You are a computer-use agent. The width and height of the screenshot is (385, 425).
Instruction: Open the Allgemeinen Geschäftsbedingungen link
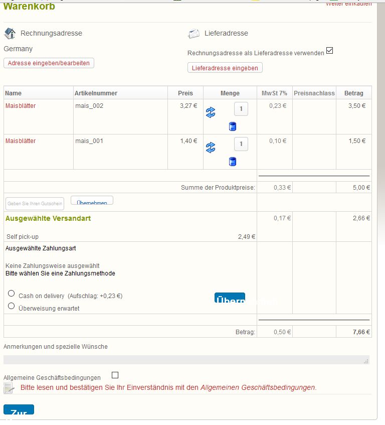pyautogui.click(x=258, y=387)
